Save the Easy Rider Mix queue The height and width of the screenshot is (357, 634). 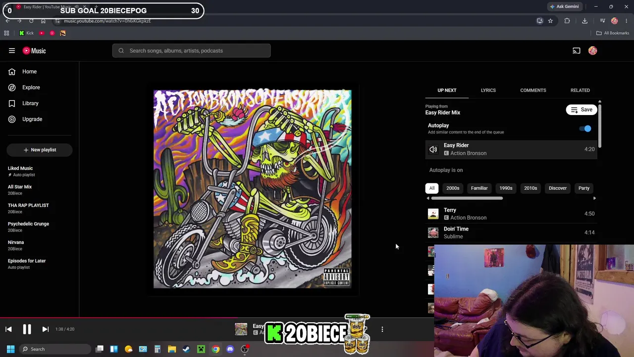(x=581, y=110)
